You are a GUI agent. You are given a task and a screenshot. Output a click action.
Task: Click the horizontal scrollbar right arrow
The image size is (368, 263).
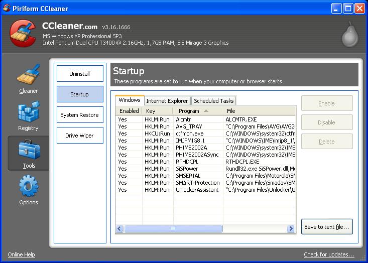point(291,228)
